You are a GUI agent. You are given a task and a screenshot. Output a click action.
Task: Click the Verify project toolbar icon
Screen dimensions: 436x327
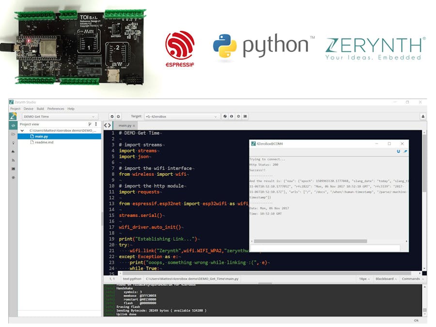pos(112,116)
